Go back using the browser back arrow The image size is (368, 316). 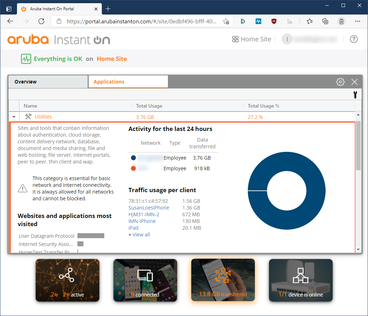10,21
